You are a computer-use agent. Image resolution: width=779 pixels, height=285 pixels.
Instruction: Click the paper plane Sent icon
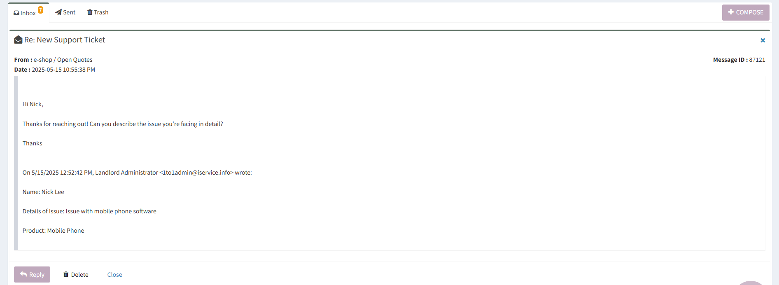tap(58, 12)
